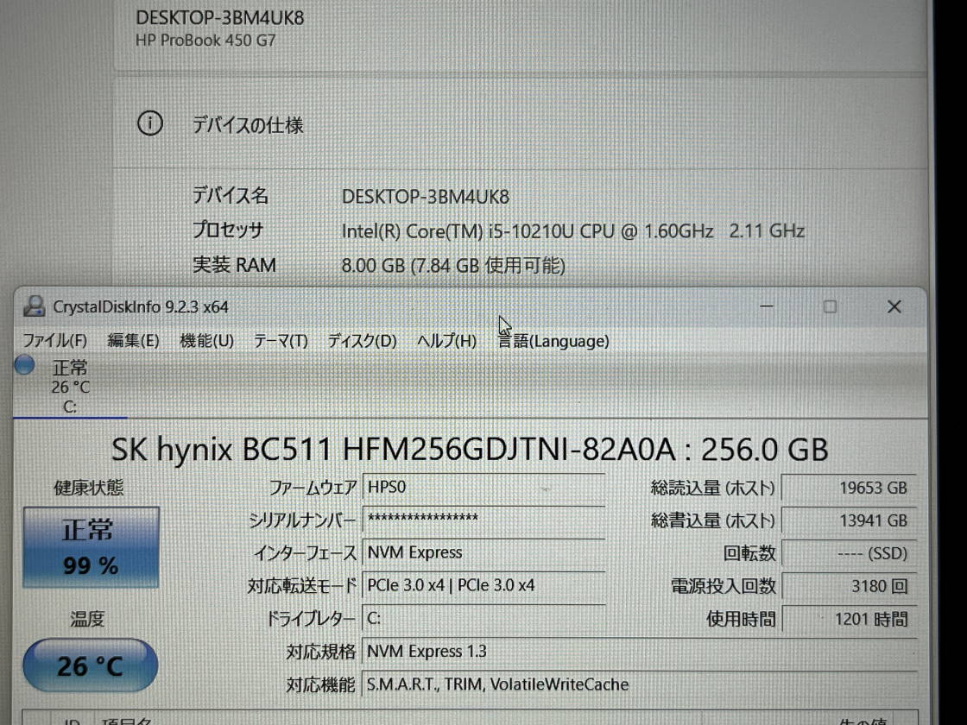
Task: Open the 編集(E) menu
Action: point(133,340)
